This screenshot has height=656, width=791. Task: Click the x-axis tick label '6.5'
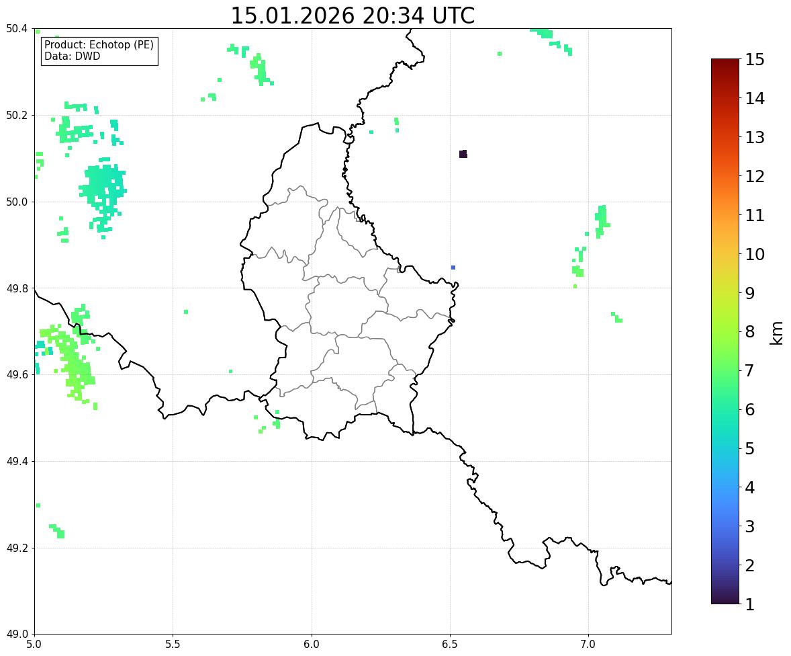(450, 645)
